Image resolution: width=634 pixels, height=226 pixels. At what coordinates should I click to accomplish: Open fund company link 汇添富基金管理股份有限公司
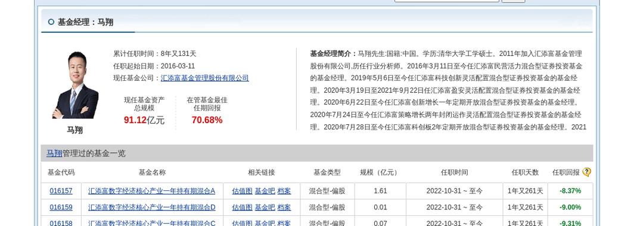(204, 78)
